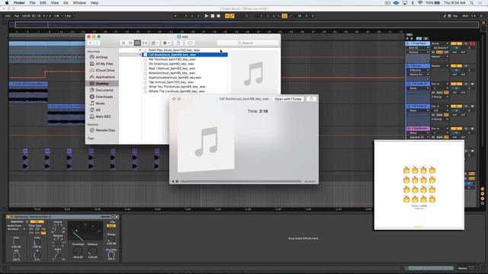Select the On One(mus)_bpm90 wav file

[171, 64]
